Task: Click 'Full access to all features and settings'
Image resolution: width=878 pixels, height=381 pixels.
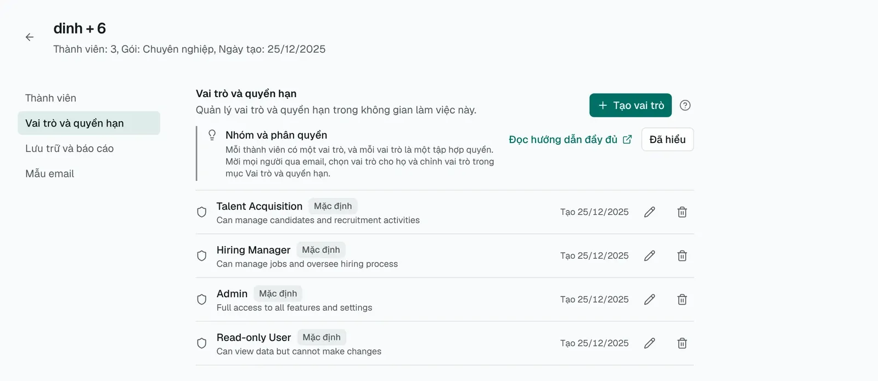Action: click(x=294, y=308)
